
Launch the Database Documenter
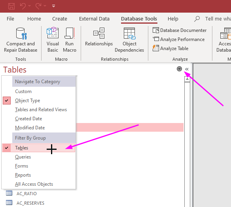(179, 30)
